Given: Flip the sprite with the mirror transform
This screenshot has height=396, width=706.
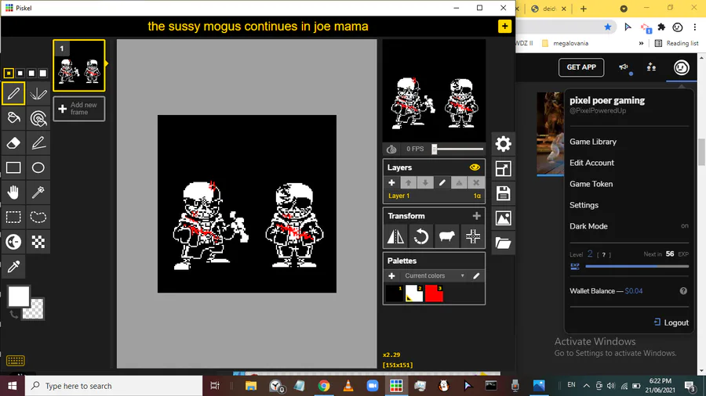Looking at the screenshot, I should [396, 236].
